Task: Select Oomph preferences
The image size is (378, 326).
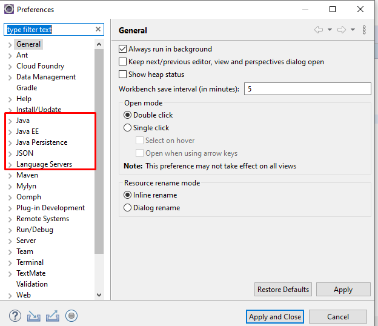Action: 28,197
